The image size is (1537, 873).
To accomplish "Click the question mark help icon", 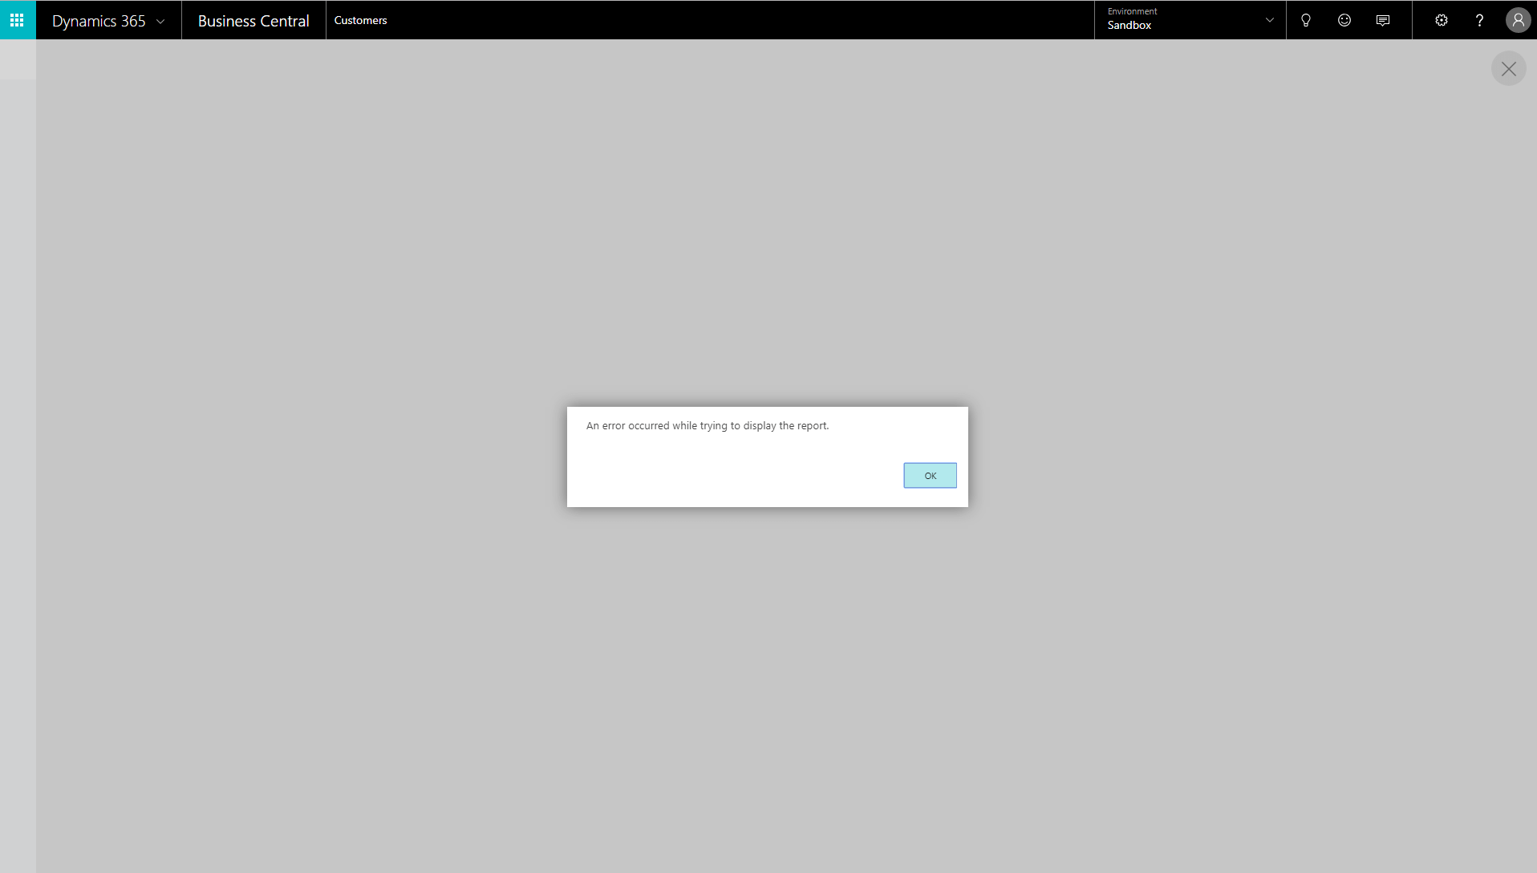I will (1479, 20).
